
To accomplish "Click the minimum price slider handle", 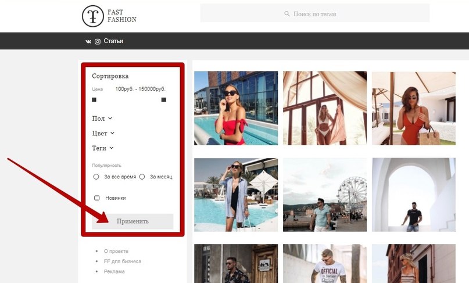I will tap(94, 100).
